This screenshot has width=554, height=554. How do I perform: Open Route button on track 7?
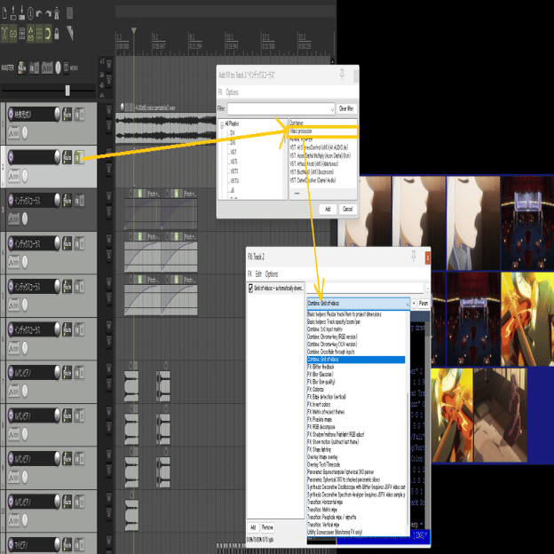67,373
